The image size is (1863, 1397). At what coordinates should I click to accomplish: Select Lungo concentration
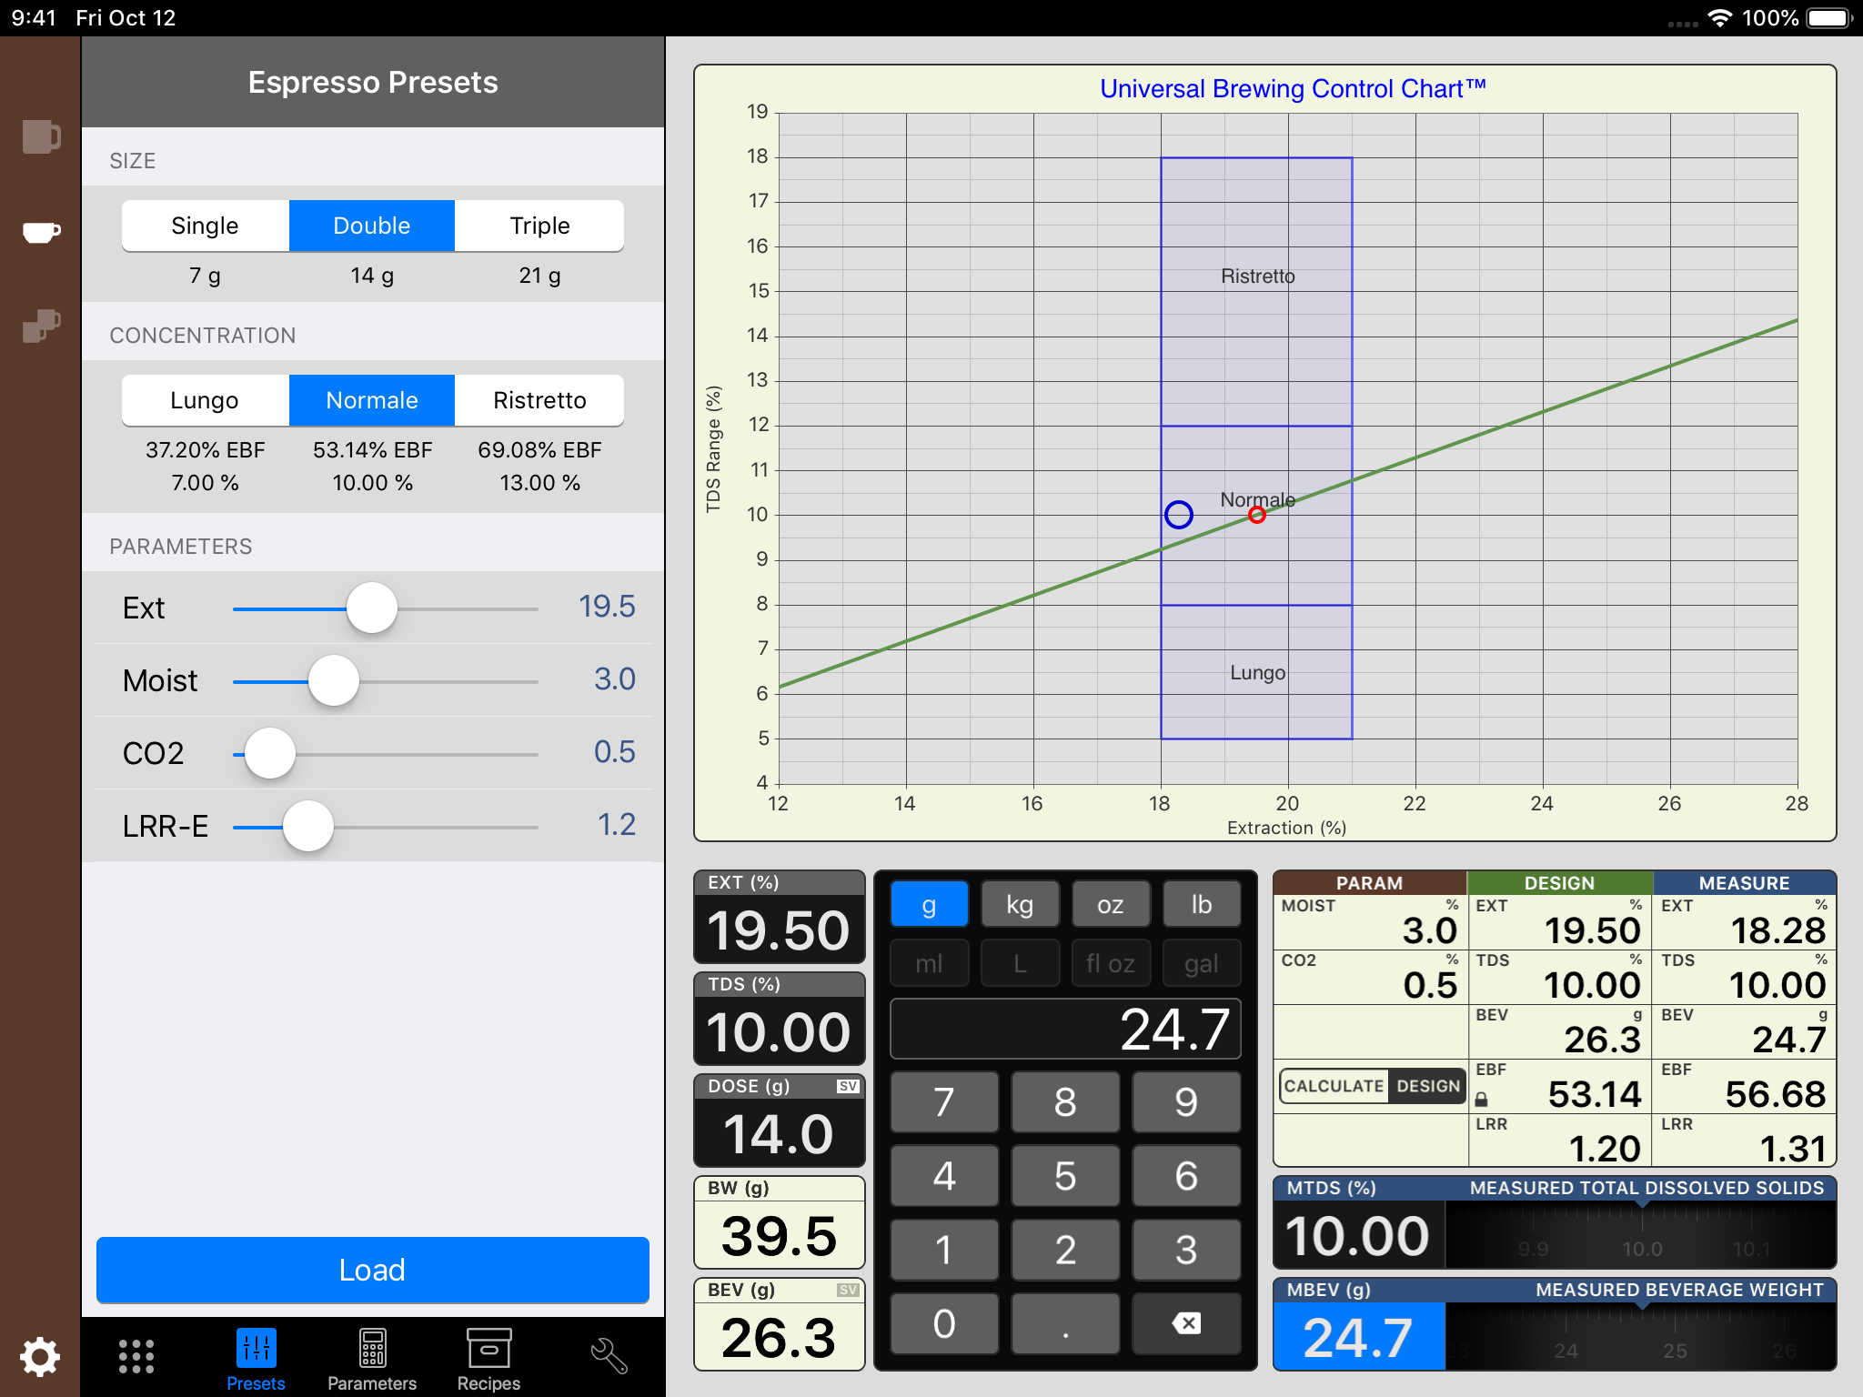(x=205, y=400)
